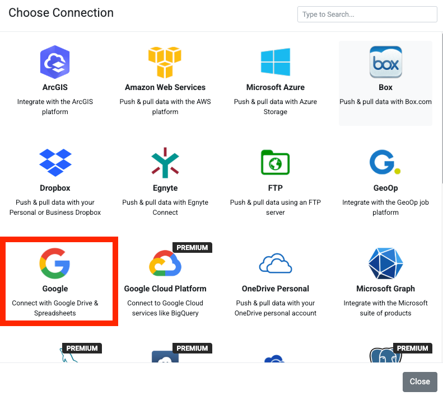Click 'Push & pull data using an FTP server'
This screenshot has width=443, height=396.
click(x=276, y=208)
